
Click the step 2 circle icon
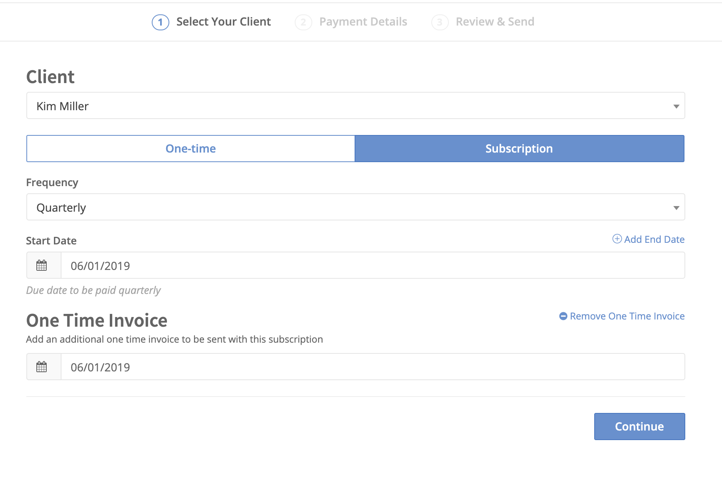point(303,22)
